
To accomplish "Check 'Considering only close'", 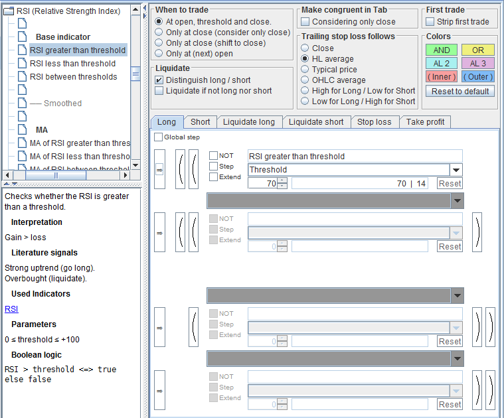I will 305,21.
